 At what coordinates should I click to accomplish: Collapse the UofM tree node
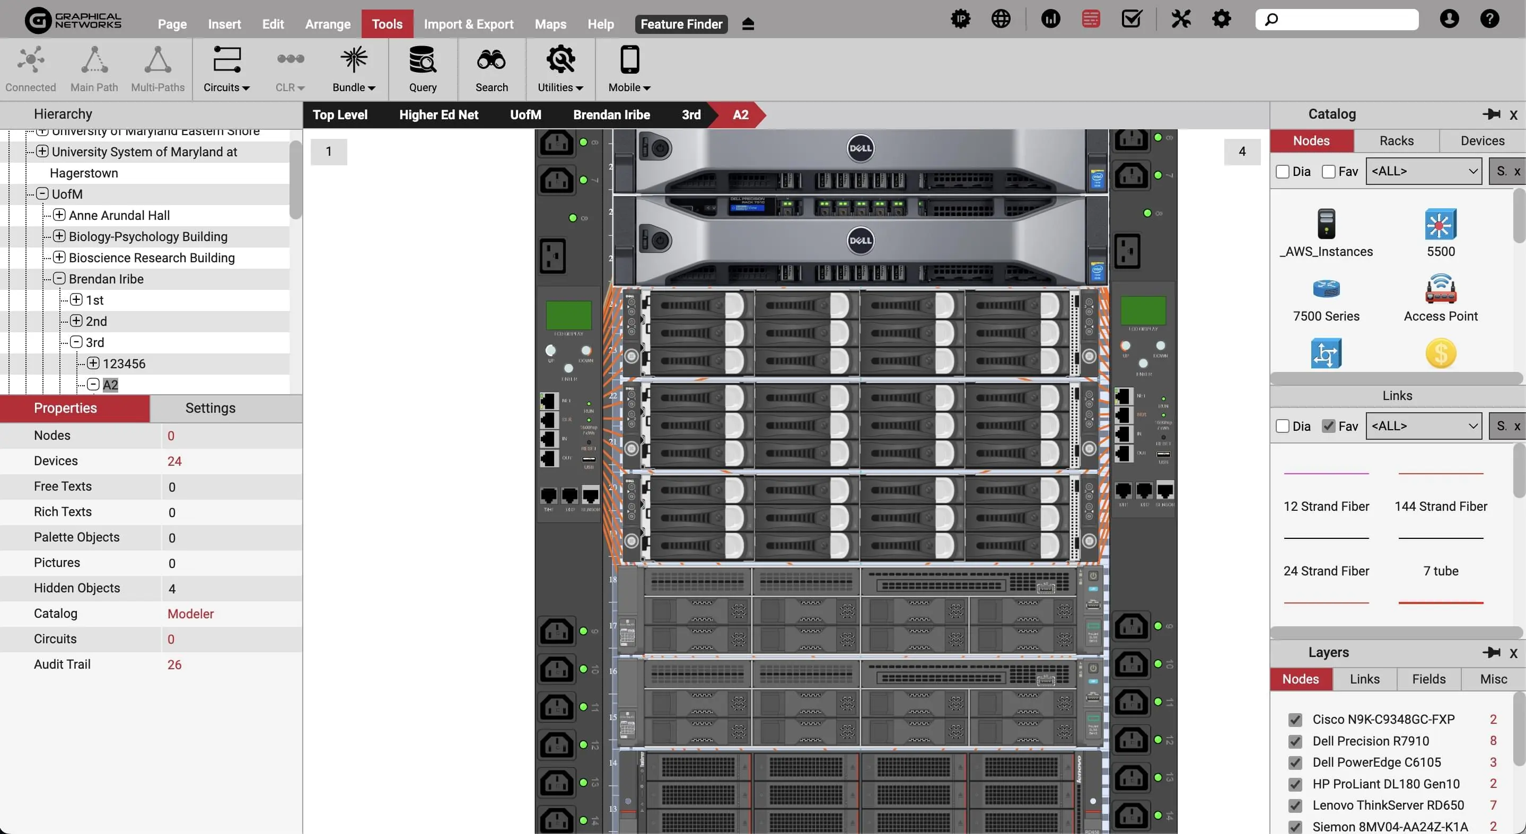click(x=42, y=193)
